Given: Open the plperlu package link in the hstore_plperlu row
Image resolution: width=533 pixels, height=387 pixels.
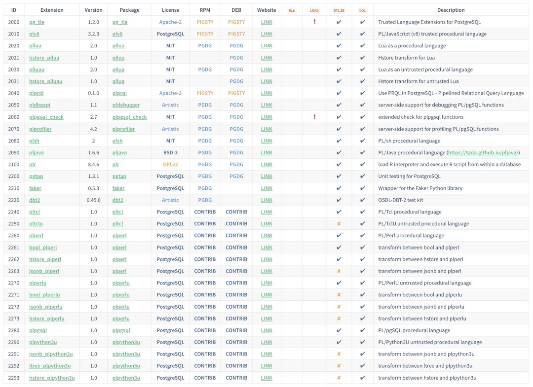Looking at the screenshot, I should click(x=121, y=319).
